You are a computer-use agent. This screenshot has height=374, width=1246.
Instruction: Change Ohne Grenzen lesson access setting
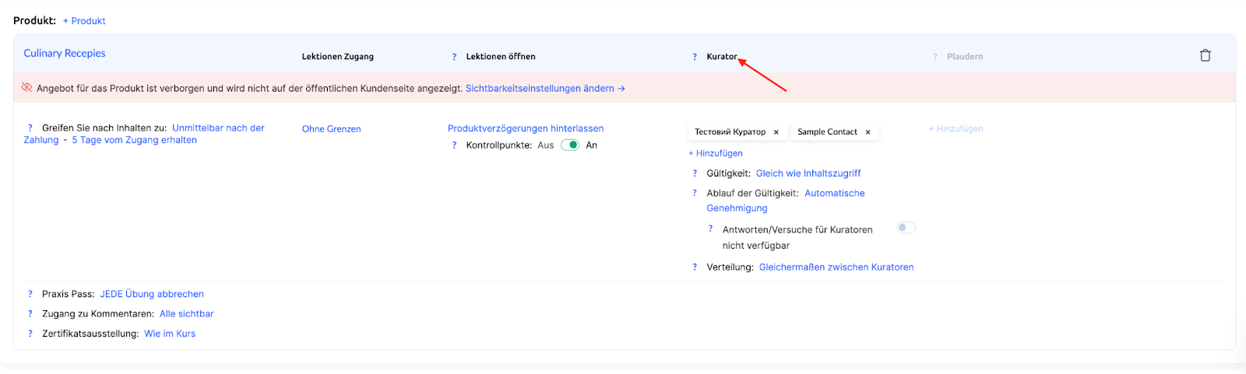[331, 129]
